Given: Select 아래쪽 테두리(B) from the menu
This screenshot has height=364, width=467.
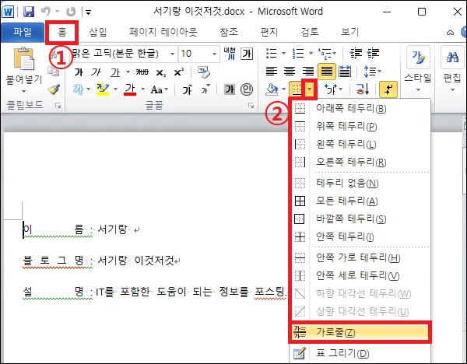Looking at the screenshot, I should (x=360, y=108).
